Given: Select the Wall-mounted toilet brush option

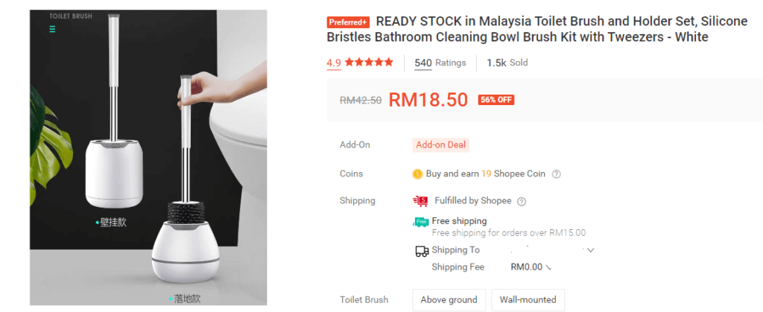Looking at the screenshot, I should pos(528,300).
